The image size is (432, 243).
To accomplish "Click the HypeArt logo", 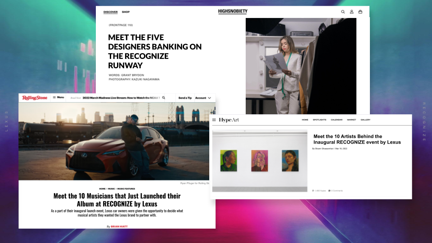I will [229, 120].
